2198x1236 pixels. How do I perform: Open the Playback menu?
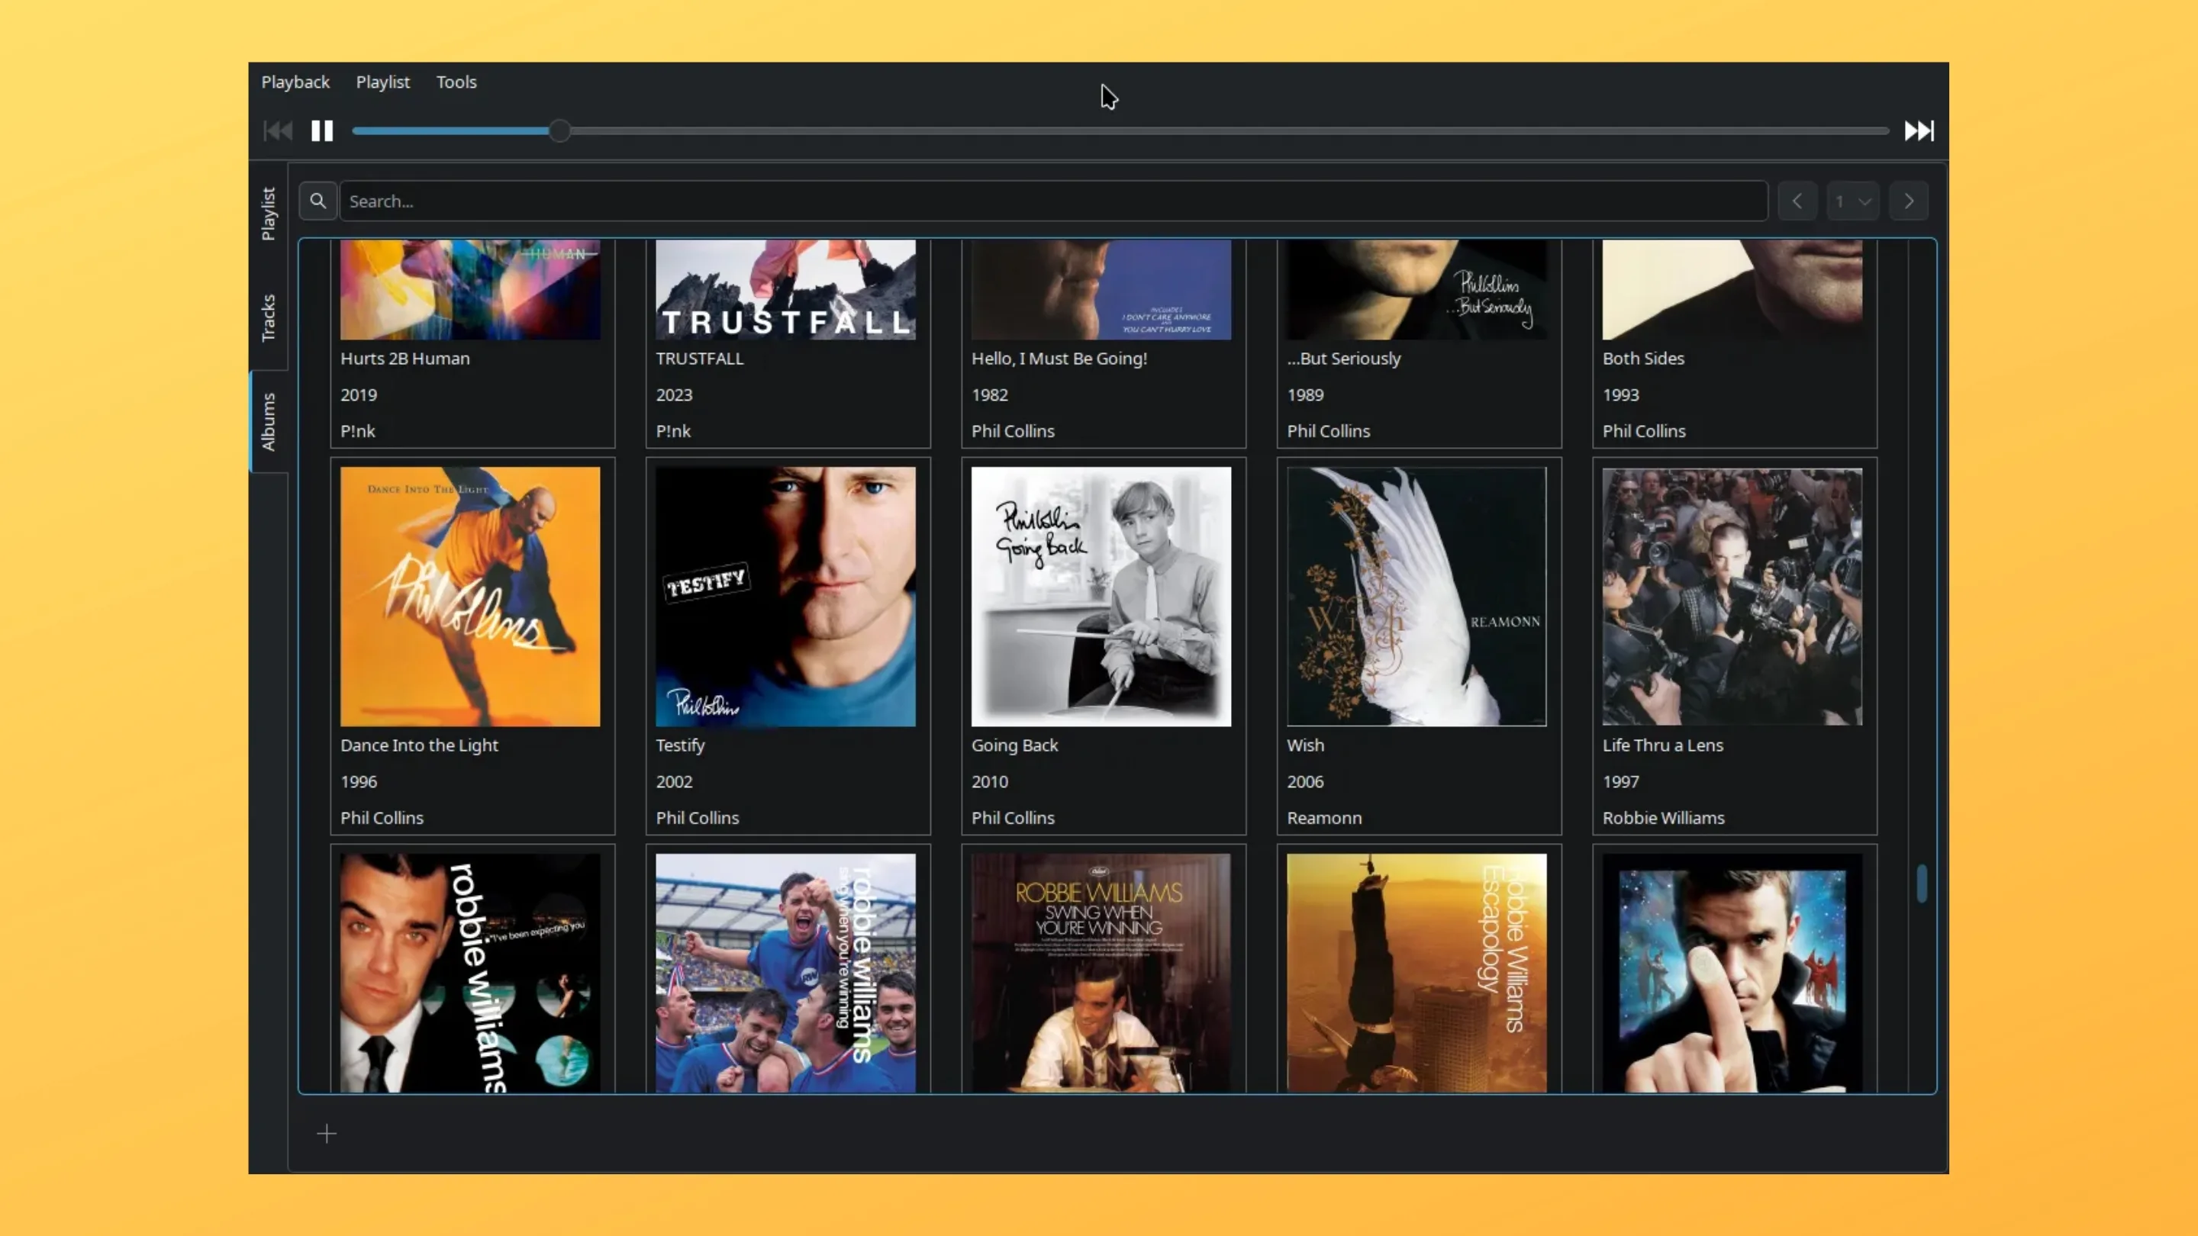tap(295, 82)
